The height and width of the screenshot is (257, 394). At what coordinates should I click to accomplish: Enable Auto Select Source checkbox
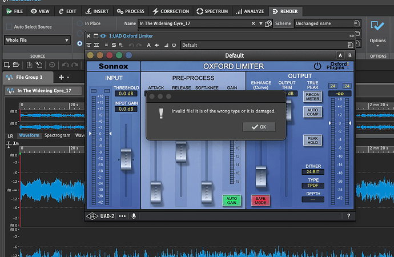pos(9,27)
